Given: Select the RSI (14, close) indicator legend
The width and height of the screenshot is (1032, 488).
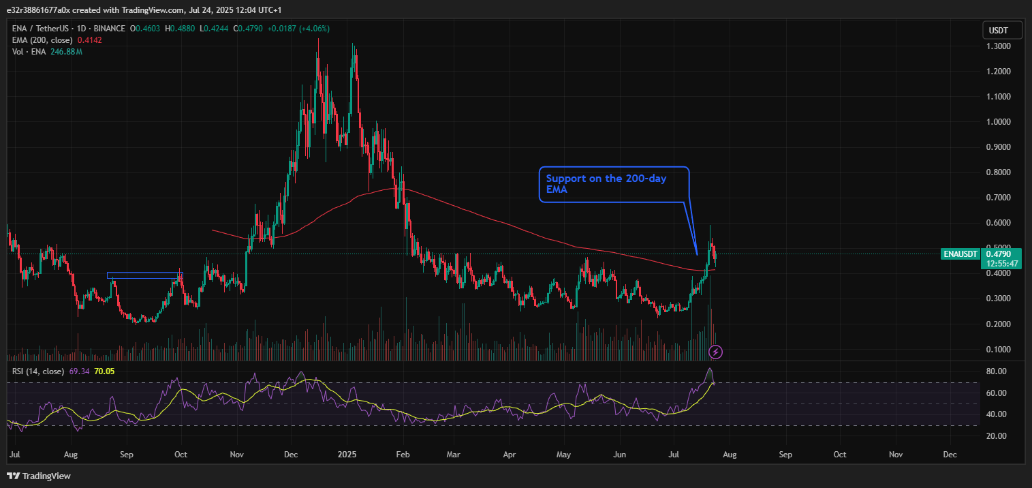Looking at the screenshot, I should 37,371.
